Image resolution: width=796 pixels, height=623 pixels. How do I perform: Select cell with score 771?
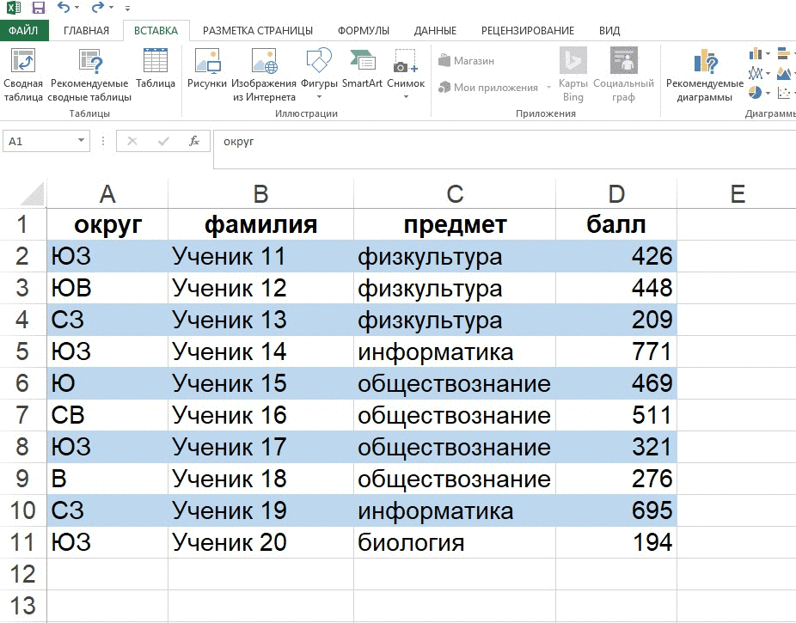click(x=615, y=351)
